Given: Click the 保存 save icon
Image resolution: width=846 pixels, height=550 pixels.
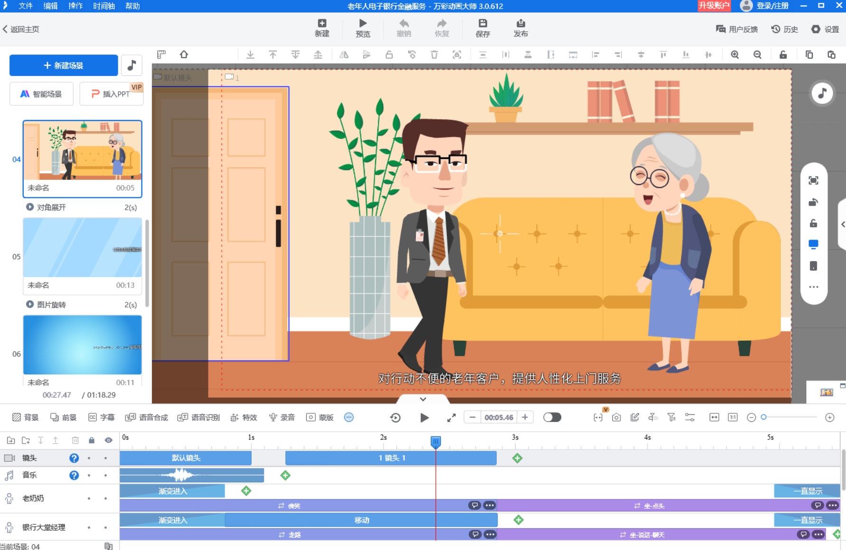Looking at the screenshot, I should (483, 28).
